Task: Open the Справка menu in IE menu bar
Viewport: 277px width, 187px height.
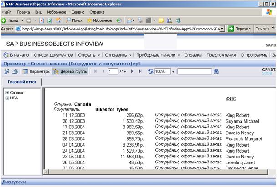Action: tap(97, 12)
